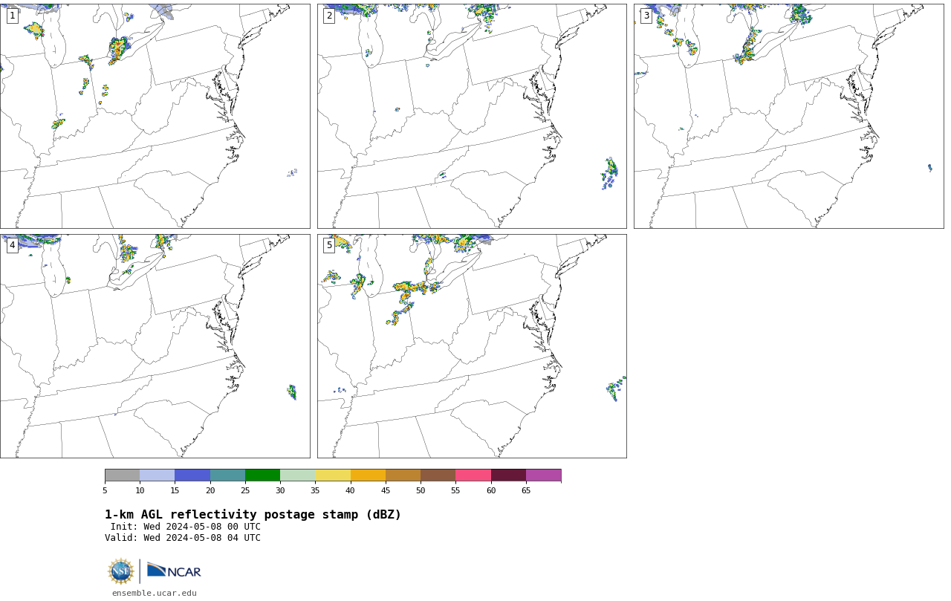Image resolution: width=951 pixels, height=601 pixels.
Task: Click the NCAR logo
Action: click(x=174, y=571)
